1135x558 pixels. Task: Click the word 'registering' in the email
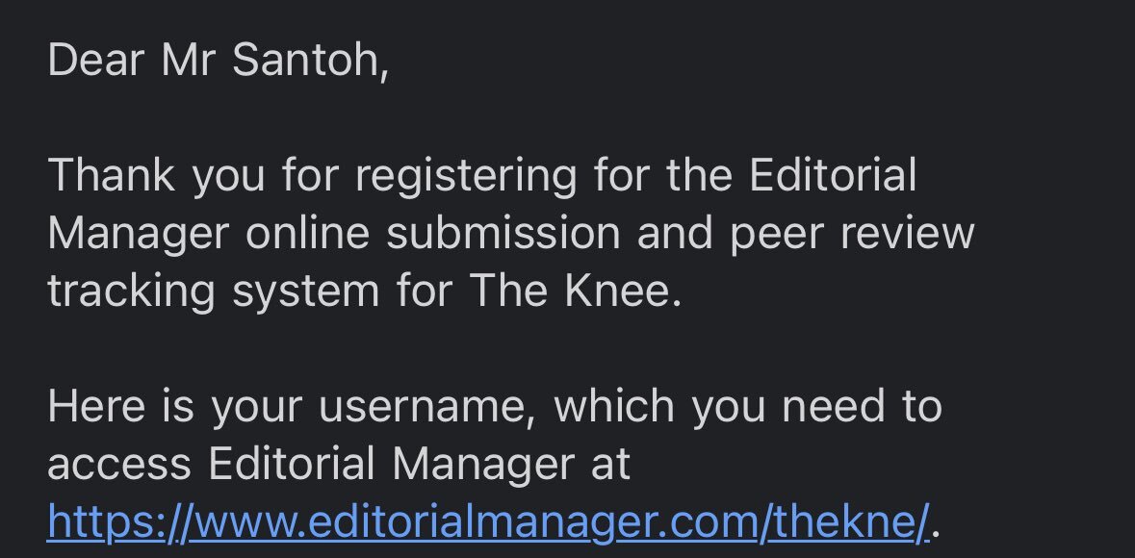[x=466, y=178]
